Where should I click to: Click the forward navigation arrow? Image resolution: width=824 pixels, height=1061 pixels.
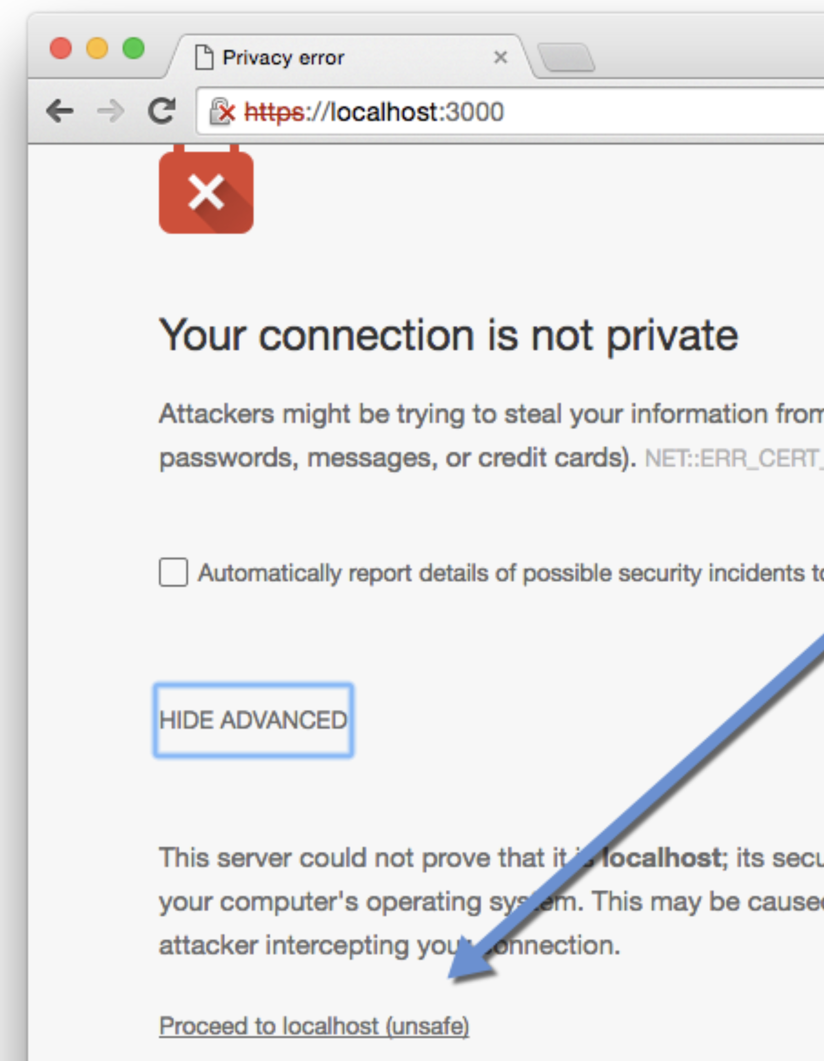[x=111, y=111]
